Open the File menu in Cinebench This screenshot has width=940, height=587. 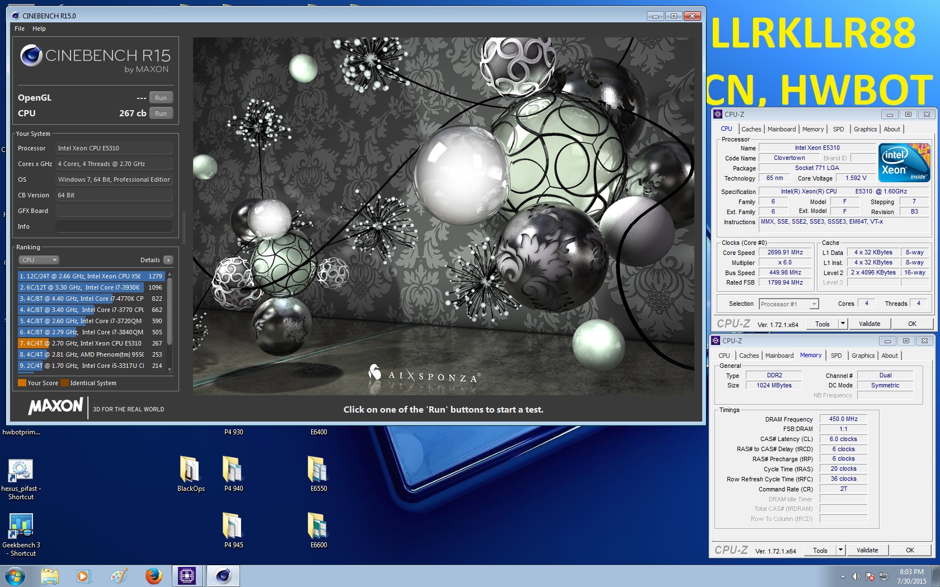20,29
